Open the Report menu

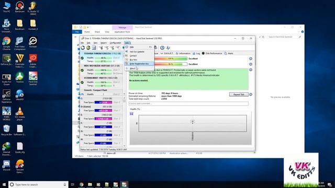tap(104, 43)
